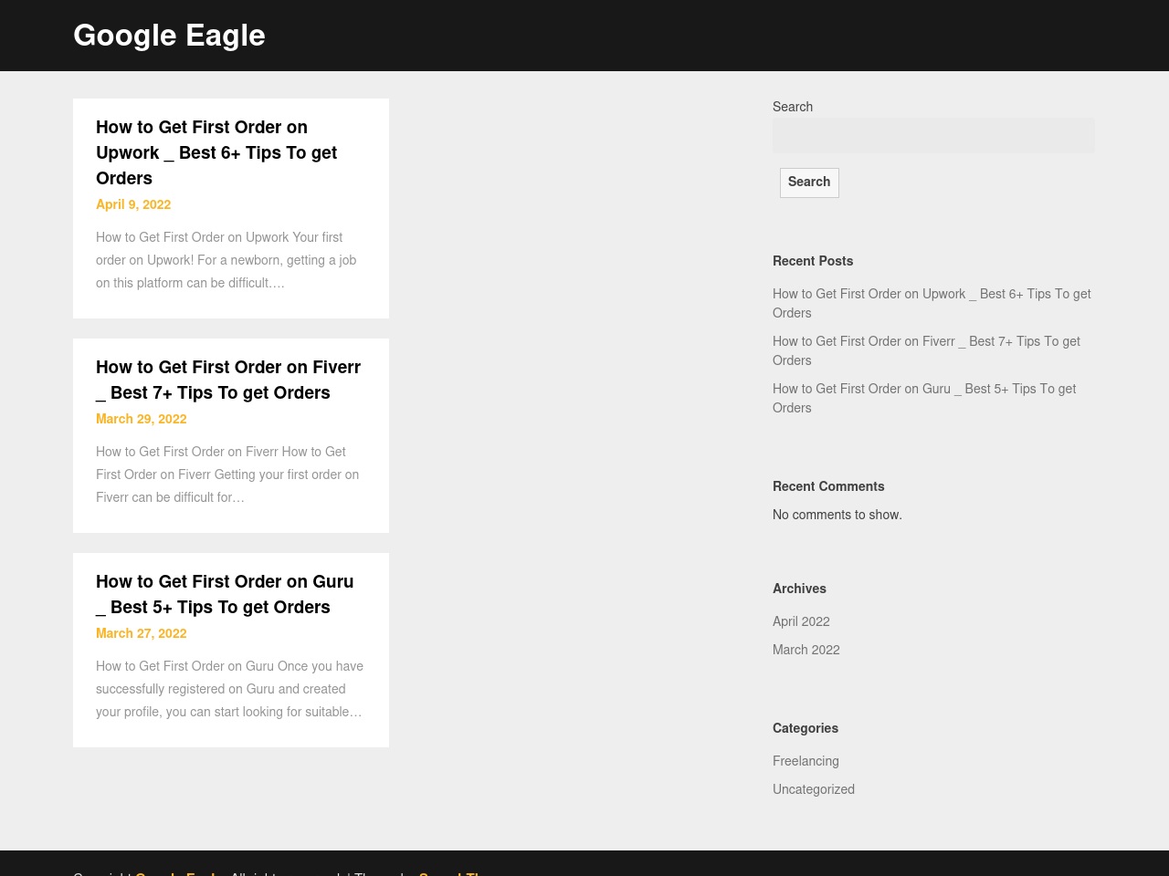Image resolution: width=1169 pixels, height=876 pixels.
Task: Click the Recent Posts heading
Action: (813, 261)
